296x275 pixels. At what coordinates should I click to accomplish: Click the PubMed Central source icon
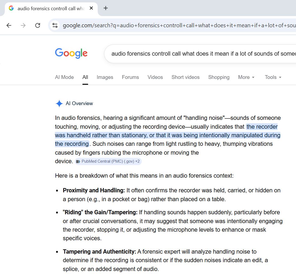click(78, 162)
